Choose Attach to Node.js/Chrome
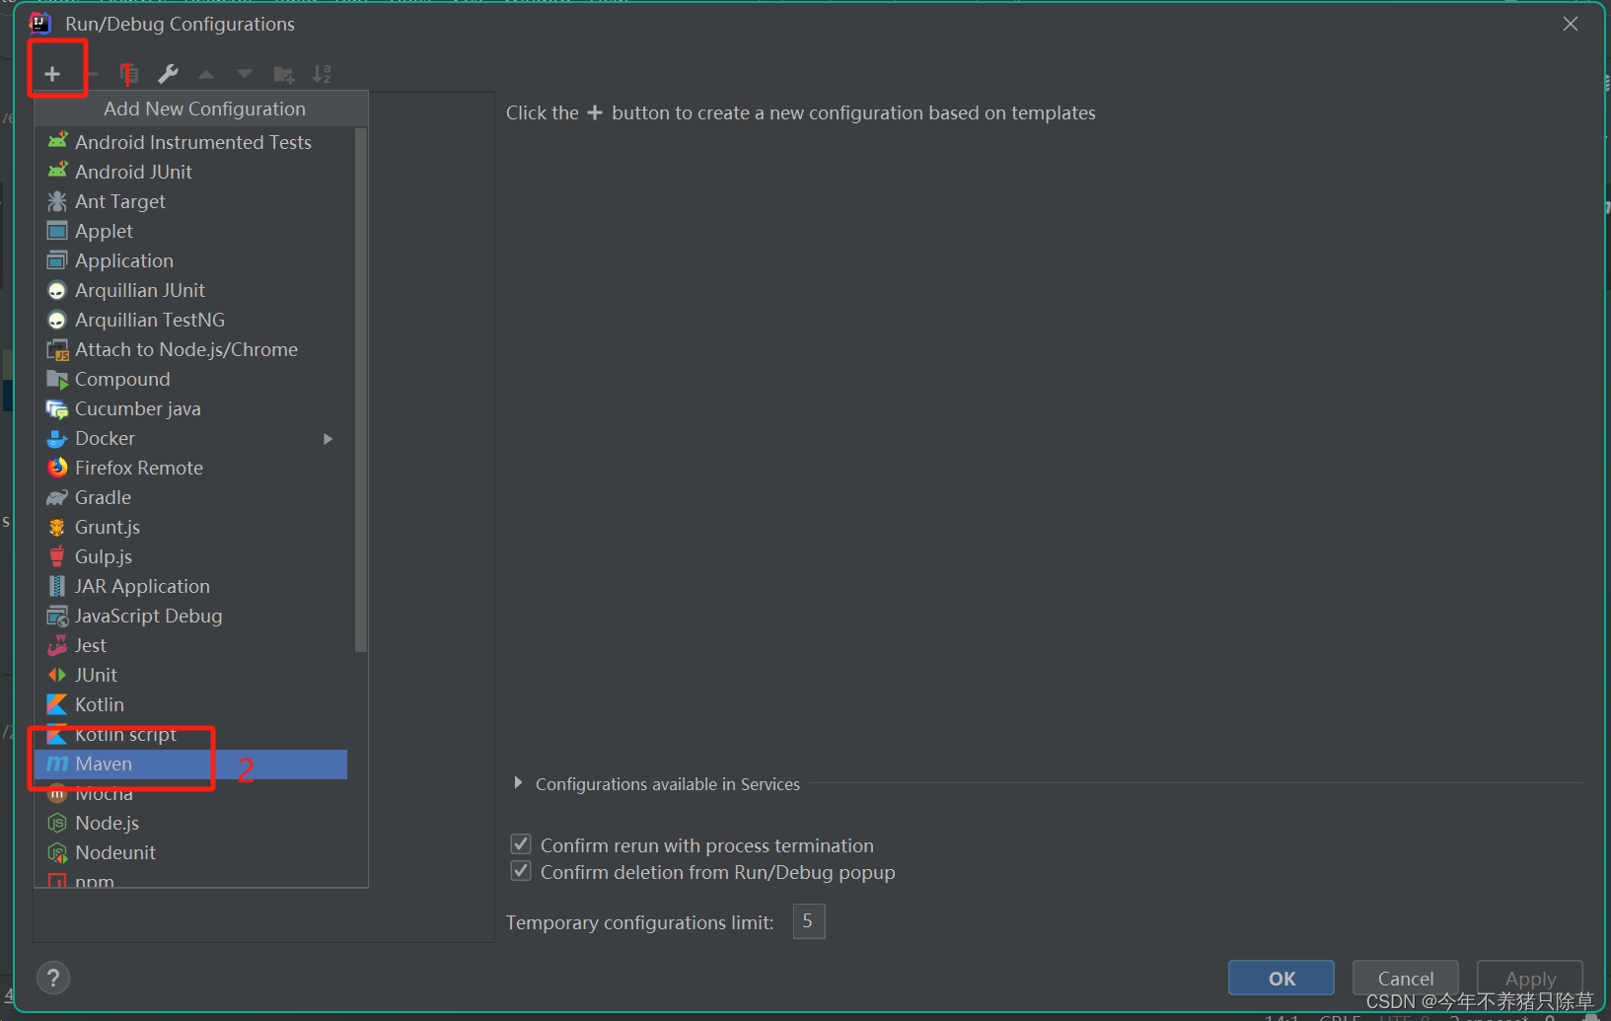The height and width of the screenshot is (1021, 1611). point(191,349)
